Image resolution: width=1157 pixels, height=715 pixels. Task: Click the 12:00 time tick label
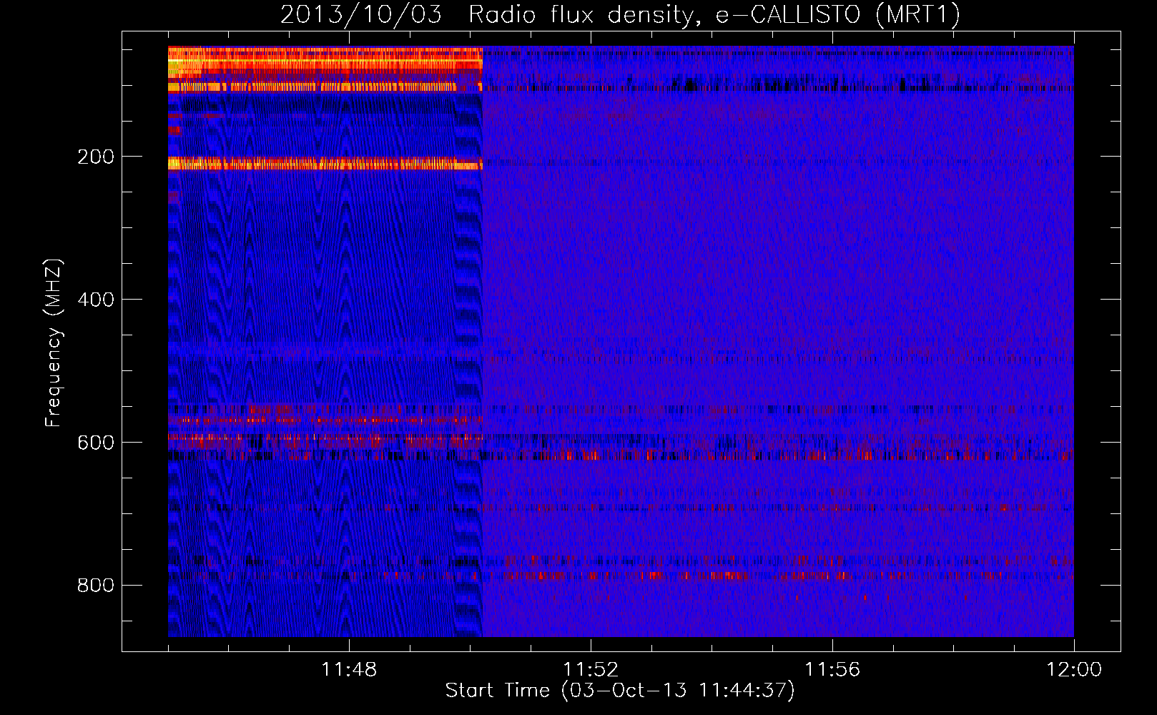tap(1074, 670)
